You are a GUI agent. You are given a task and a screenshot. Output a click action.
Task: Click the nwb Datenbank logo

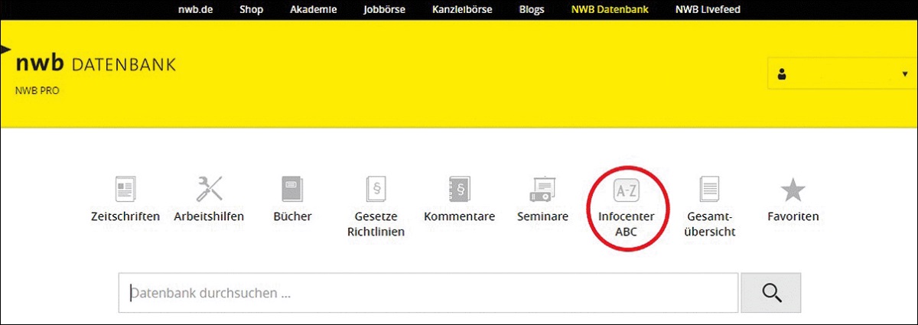point(96,65)
